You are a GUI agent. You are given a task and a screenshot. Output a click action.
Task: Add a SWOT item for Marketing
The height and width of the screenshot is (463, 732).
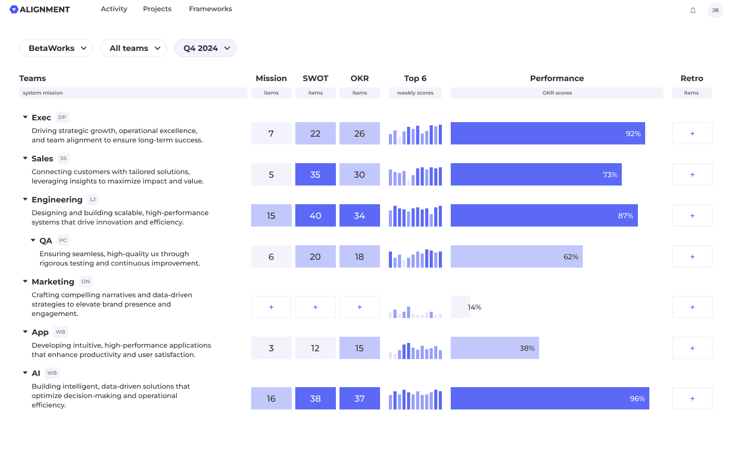click(316, 307)
